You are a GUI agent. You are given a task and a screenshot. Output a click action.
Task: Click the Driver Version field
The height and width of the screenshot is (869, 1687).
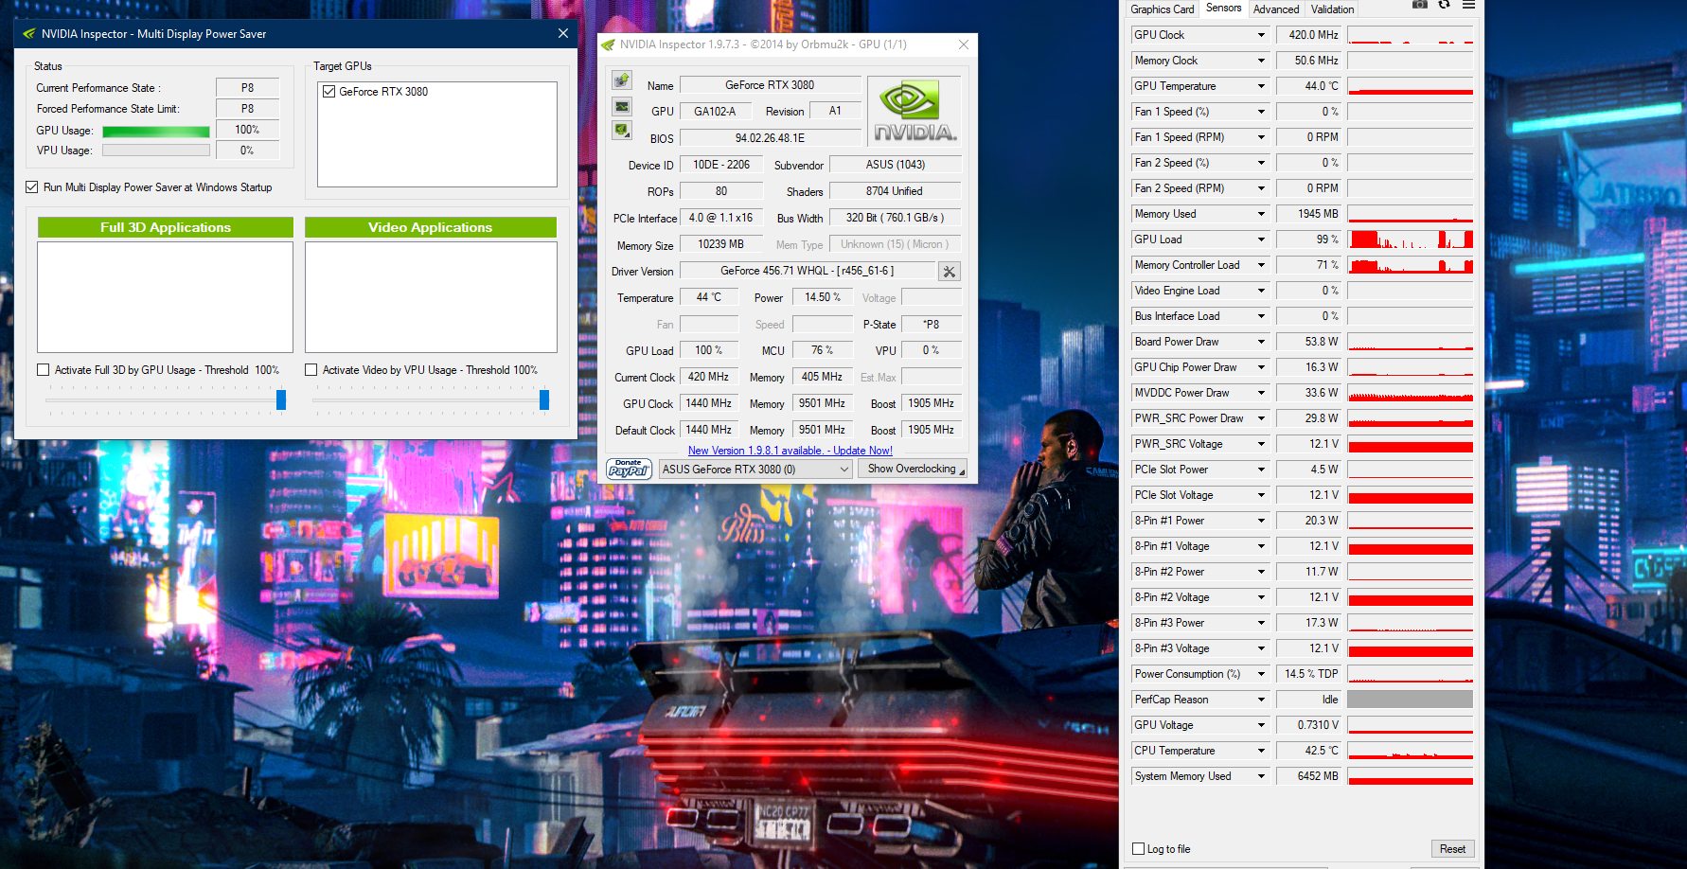808,271
